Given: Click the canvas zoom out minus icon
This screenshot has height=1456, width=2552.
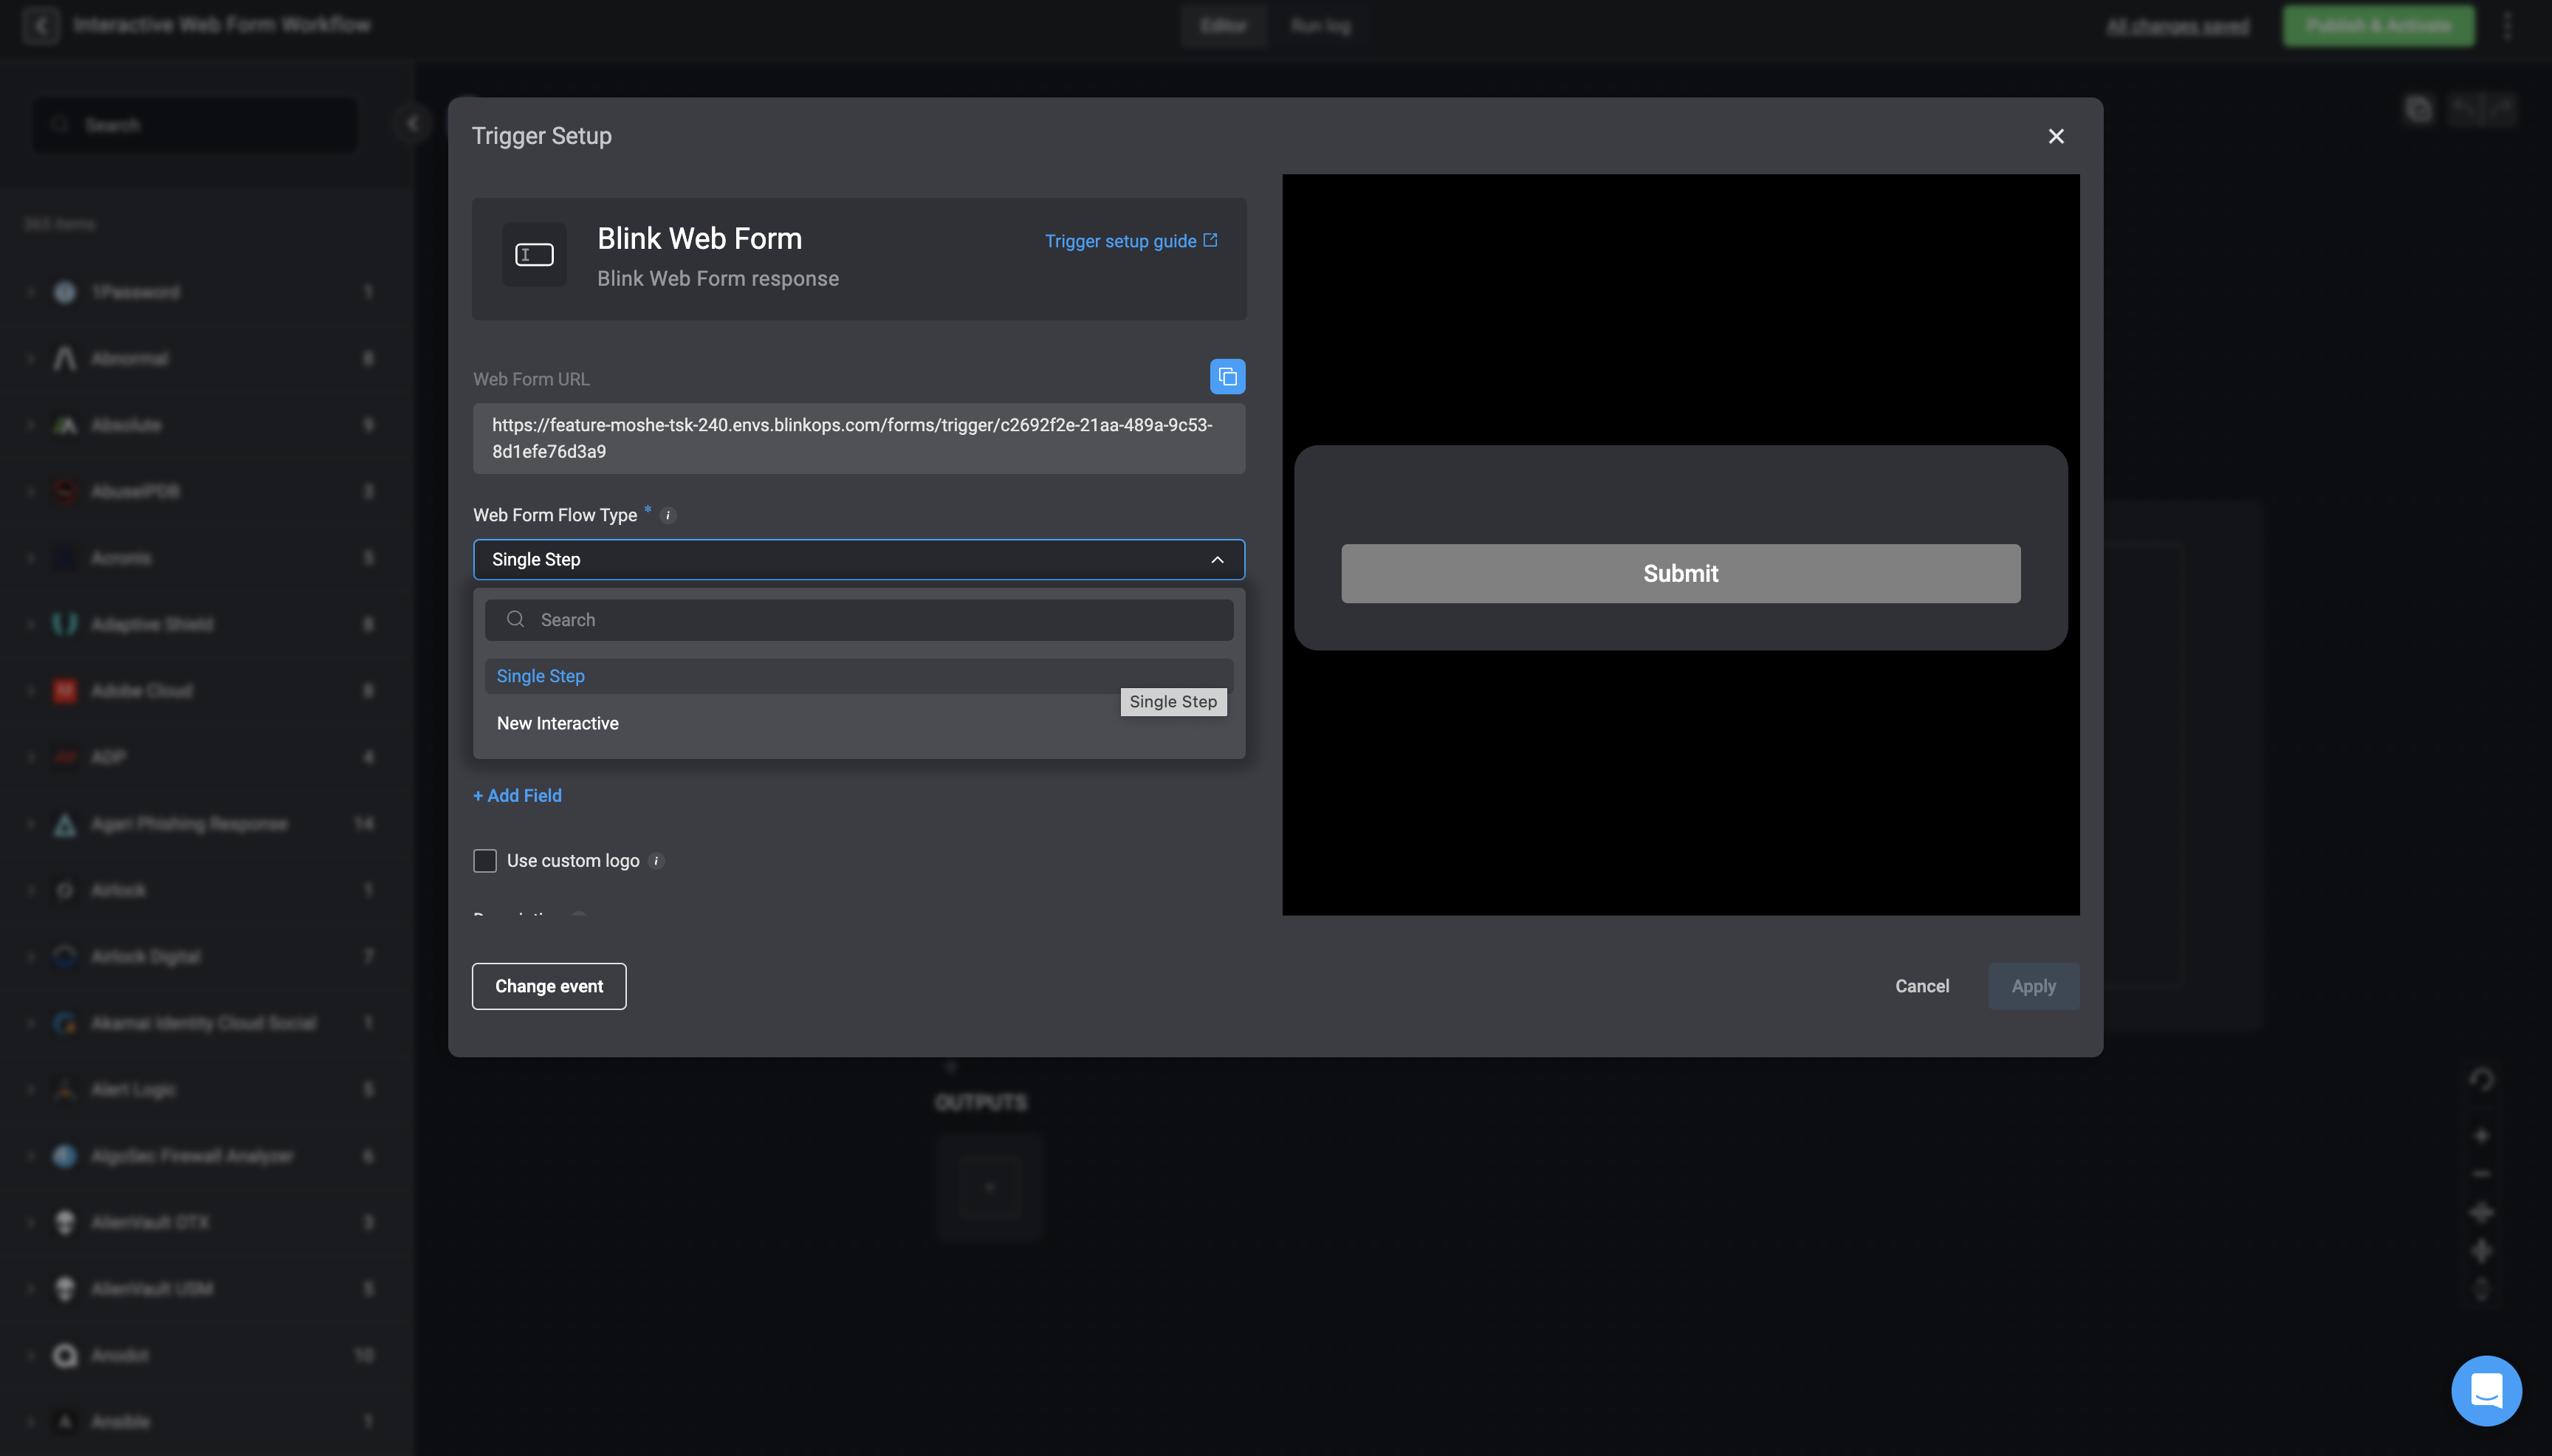Looking at the screenshot, I should [2481, 1174].
